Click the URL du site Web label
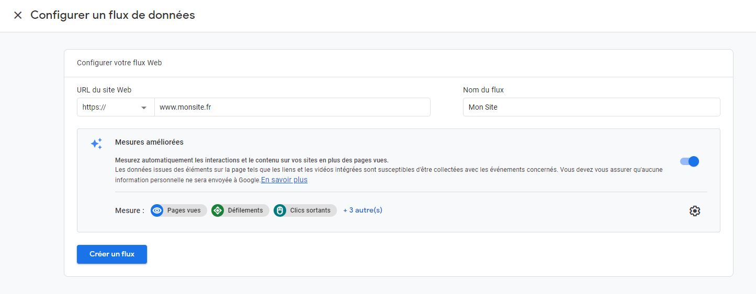 click(104, 90)
